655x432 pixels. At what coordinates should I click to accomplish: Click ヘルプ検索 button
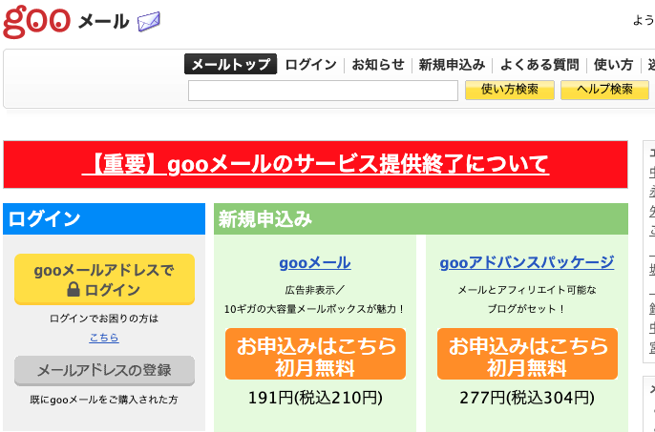pos(604,90)
